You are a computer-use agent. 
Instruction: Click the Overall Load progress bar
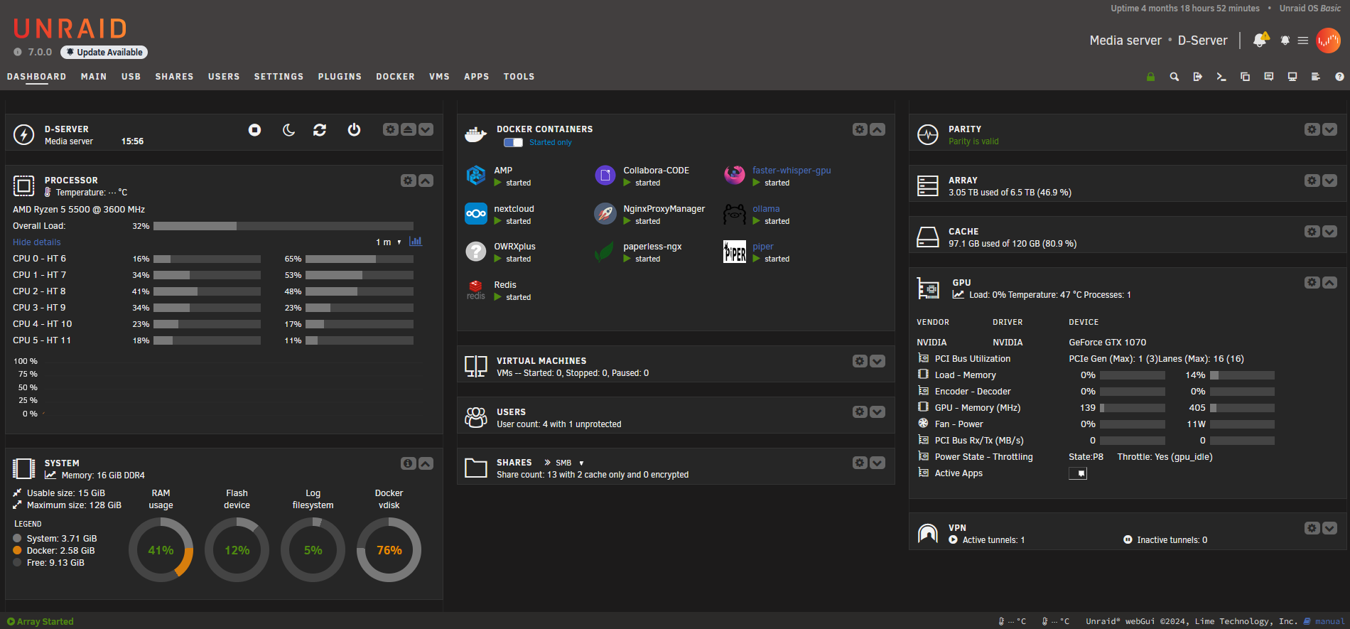pos(283,226)
